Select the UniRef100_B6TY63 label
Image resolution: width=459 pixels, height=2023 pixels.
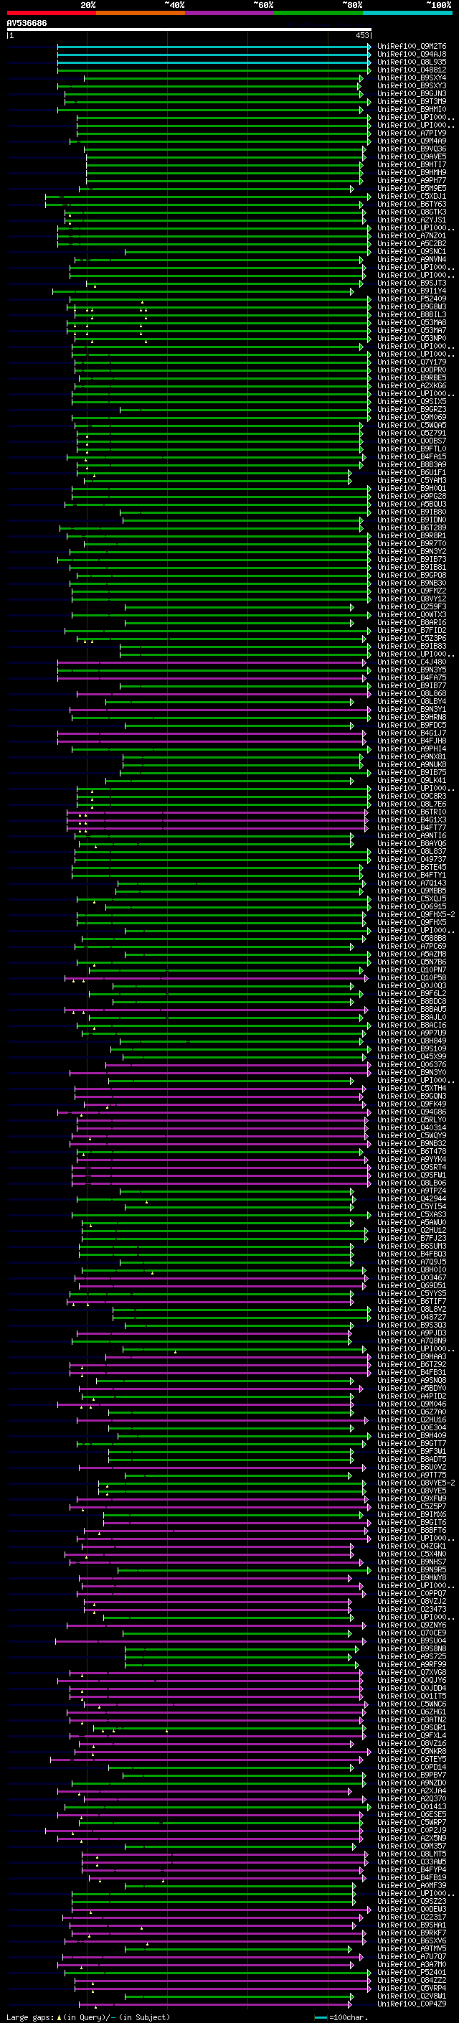point(412,205)
